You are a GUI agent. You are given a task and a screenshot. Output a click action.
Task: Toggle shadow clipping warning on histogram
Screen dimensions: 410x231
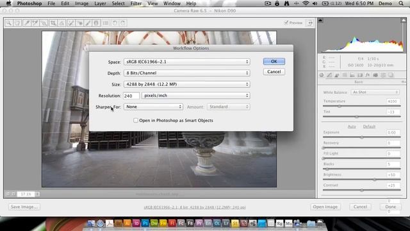click(320, 21)
